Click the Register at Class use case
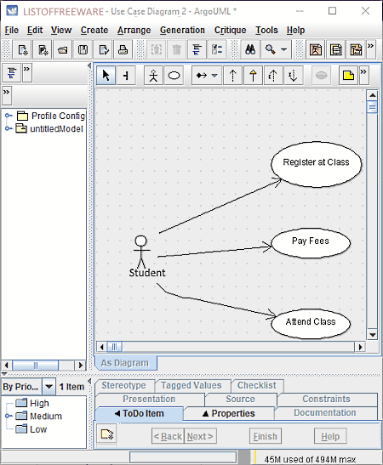Viewport: 383px width, 465px height. pyautogui.click(x=317, y=165)
